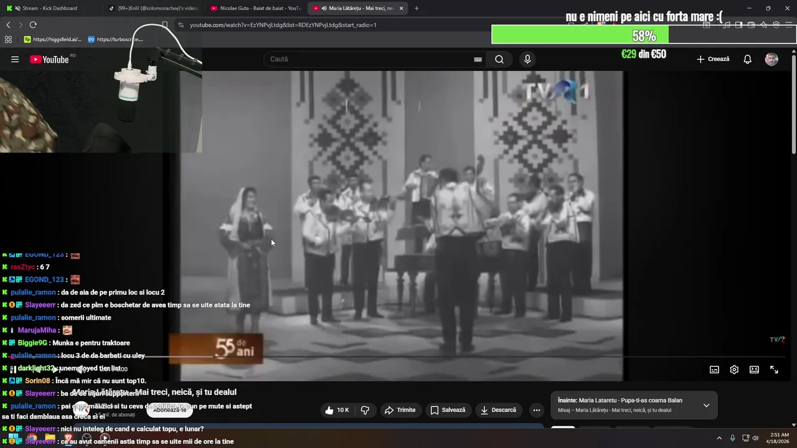Expand the up-next mix playlist panel
Image resolution: width=797 pixels, height=448 pixels.
point(706,406)
